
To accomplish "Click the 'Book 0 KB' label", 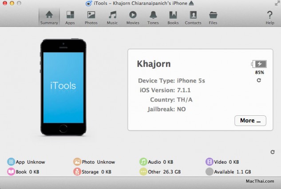I will (28, 172).
